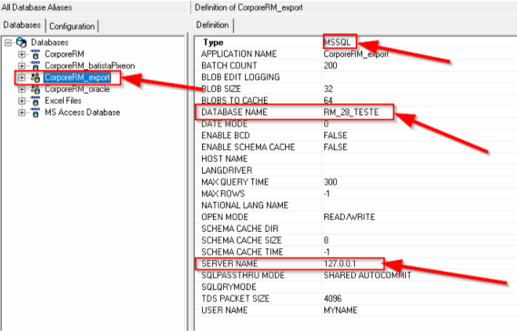The height and width of the screenshot is (331, 517).
Task: Click the DATABASE NAME property label
Action: [x=234, y=113]
